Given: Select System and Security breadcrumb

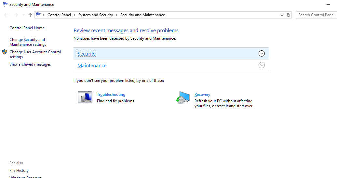Looking at the screenshot, I should [95, 15].
